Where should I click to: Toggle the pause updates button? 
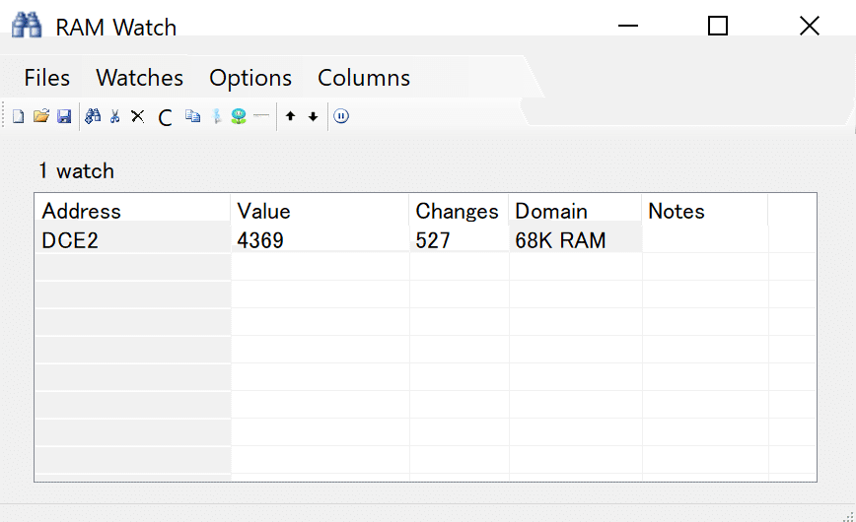pos(341,116)
